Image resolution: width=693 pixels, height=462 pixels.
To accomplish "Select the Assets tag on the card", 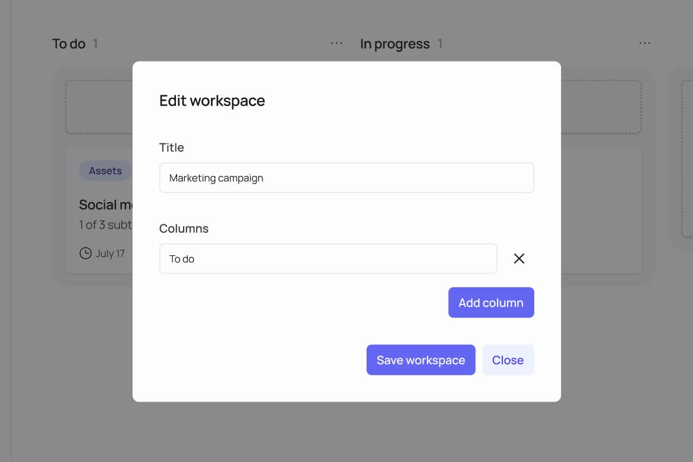I will 105,171.
